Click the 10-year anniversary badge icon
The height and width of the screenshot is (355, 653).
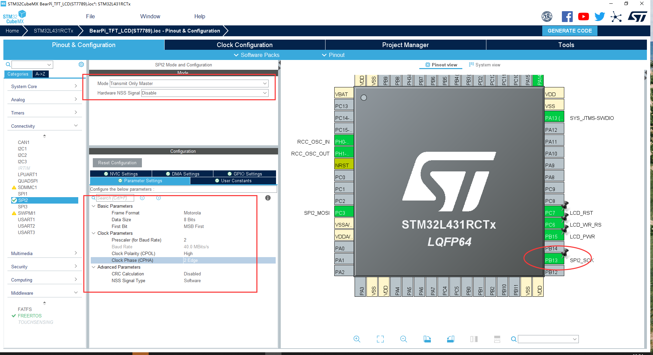point(547,17)
